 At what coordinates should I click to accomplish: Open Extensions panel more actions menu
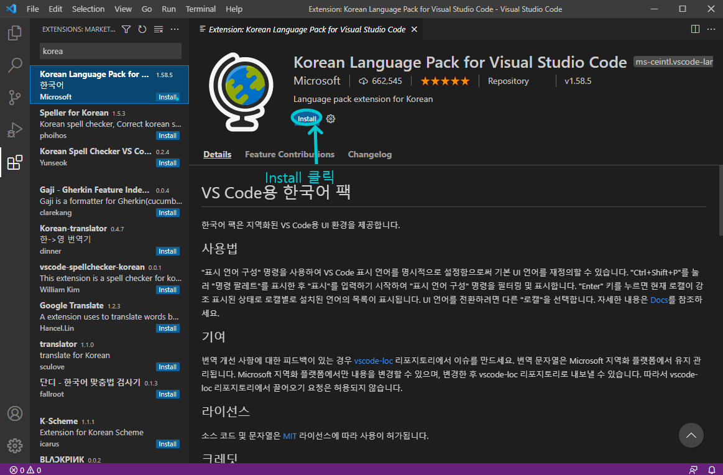(175, 29)
